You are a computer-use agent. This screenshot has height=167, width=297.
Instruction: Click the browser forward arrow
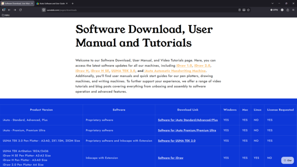15,10
